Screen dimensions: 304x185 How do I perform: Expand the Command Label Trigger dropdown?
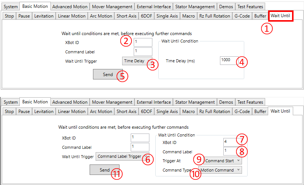(122, 157)
